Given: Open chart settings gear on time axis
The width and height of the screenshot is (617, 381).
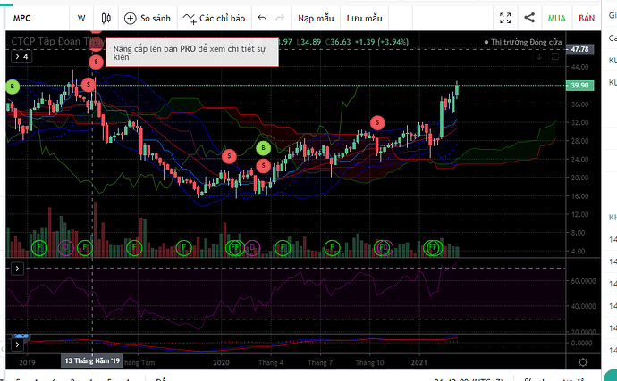Looking at the screenshot, I should coord(583,362).
